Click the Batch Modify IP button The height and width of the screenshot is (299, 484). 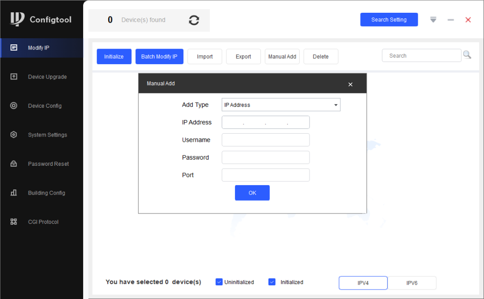pyautogui.click(x=159, y=56)
